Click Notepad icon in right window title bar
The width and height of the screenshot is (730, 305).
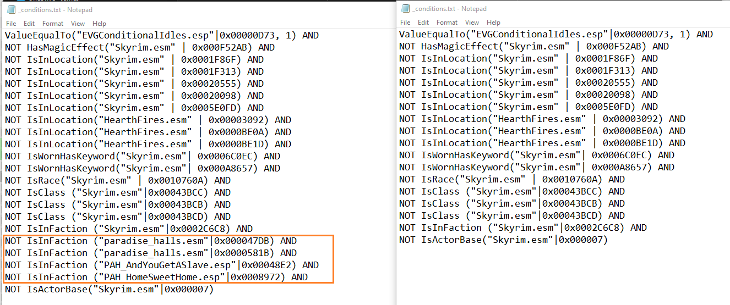coord(405,8)
